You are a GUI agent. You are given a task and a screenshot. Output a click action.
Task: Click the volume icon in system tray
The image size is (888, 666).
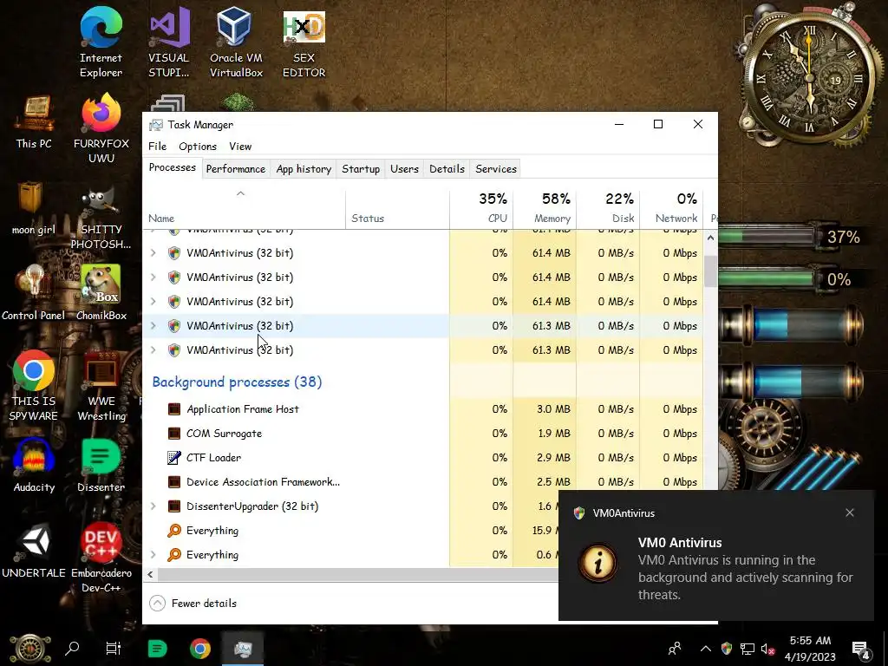(768, 649)
